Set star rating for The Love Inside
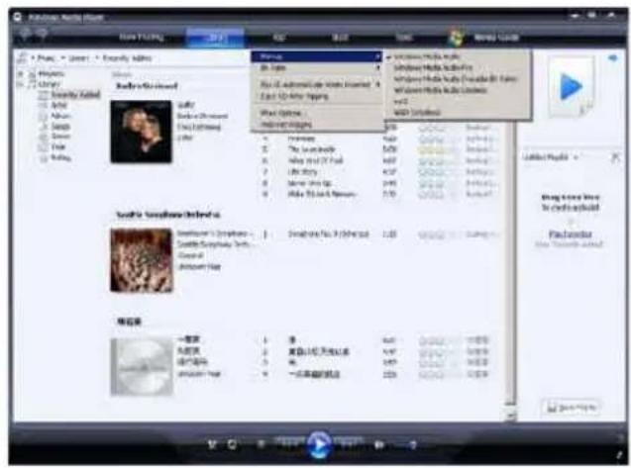Screen dimensions: 631x468 pyautogui.click(x=437, y=150)
